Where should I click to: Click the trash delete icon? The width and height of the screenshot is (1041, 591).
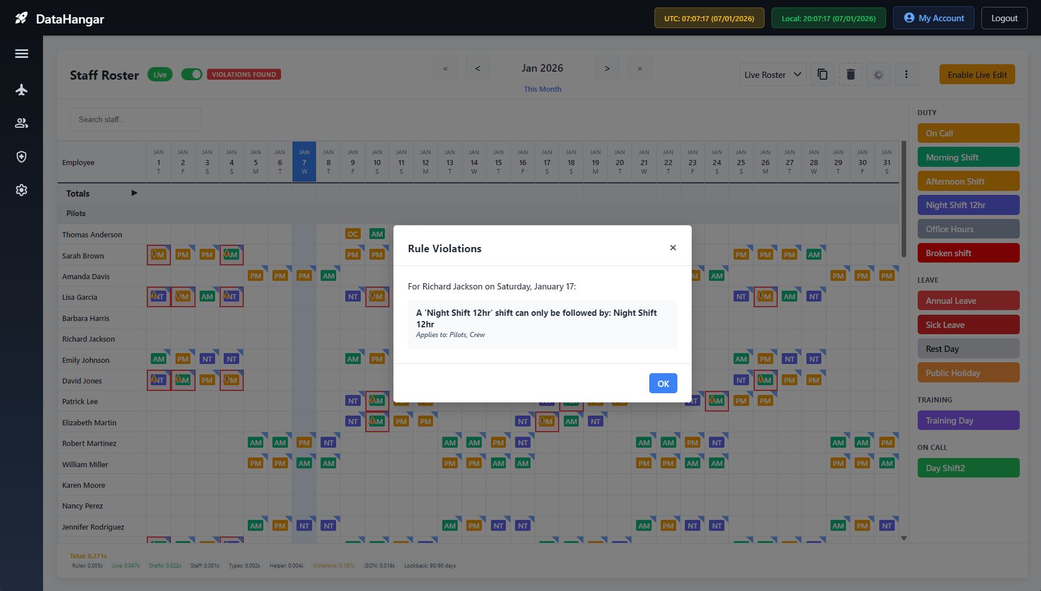click(x=851, y=75)
